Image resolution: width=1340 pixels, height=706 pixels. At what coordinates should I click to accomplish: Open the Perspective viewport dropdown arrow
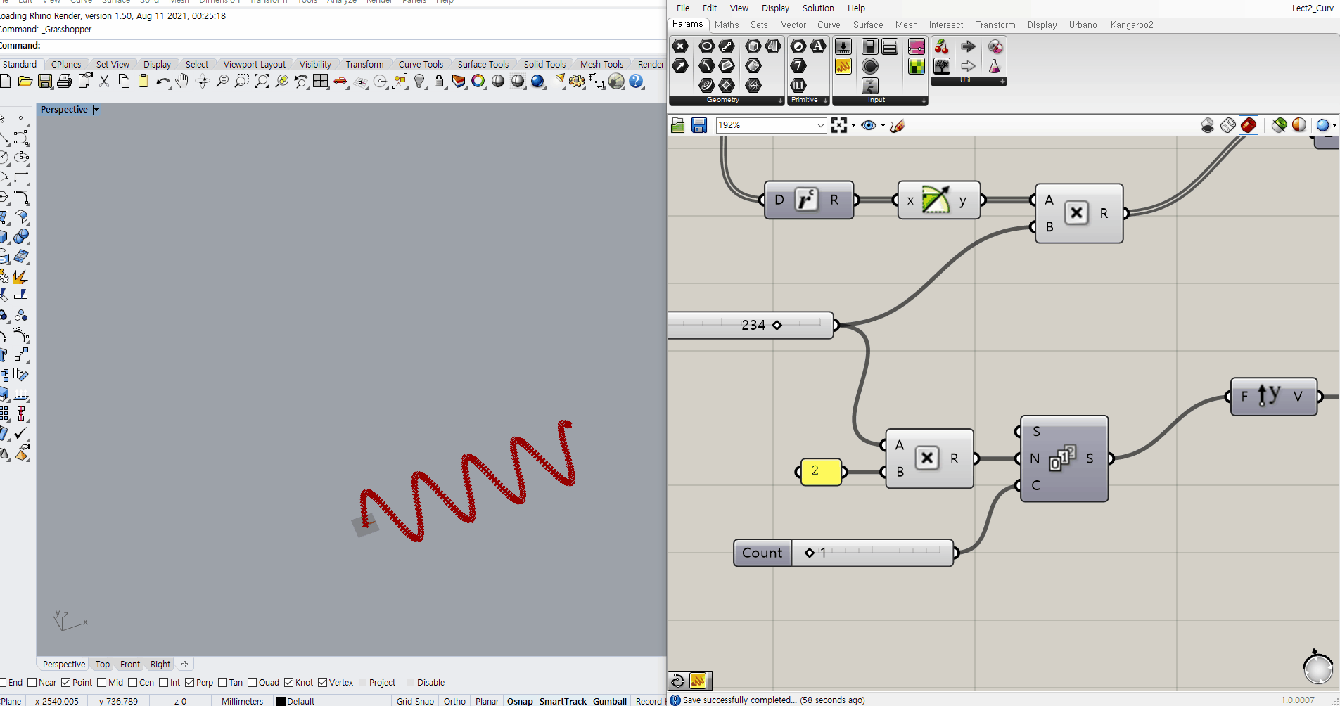coord(96,110)
